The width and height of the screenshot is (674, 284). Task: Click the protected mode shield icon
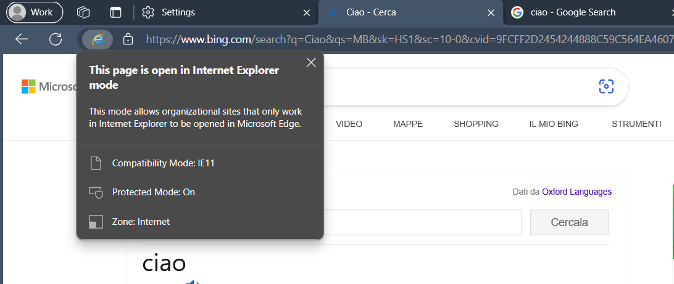(96, 193)
